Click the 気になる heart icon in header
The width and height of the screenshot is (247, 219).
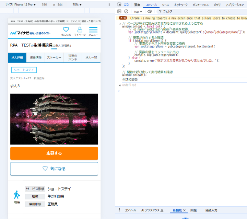[x=66, y=31]
